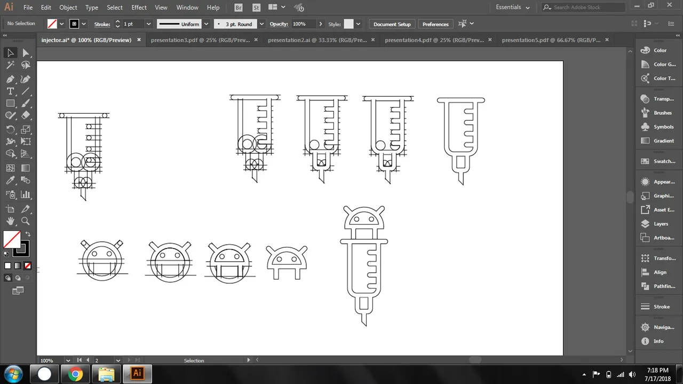Pick the Line Segment tool
683x384 pixels.
pyautogui.click(x=26, y=91)
